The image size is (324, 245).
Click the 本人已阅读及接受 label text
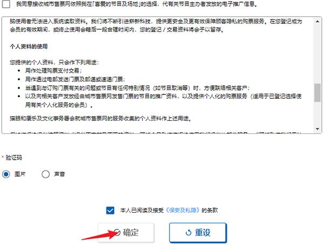click(x=141, y=210)
